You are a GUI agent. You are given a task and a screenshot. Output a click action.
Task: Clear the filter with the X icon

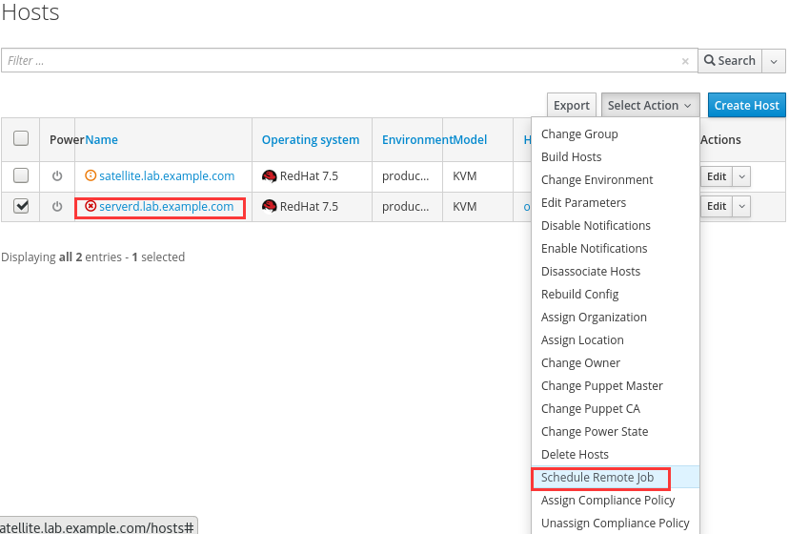pyautogui.click(x=685, y=61)
